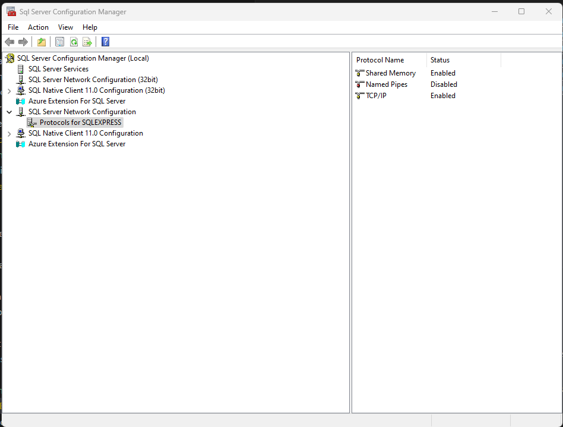Click the SQL Native Client 11.0 Configuration icon
Viewport: 563px width, 427px height.
(21, 133)
